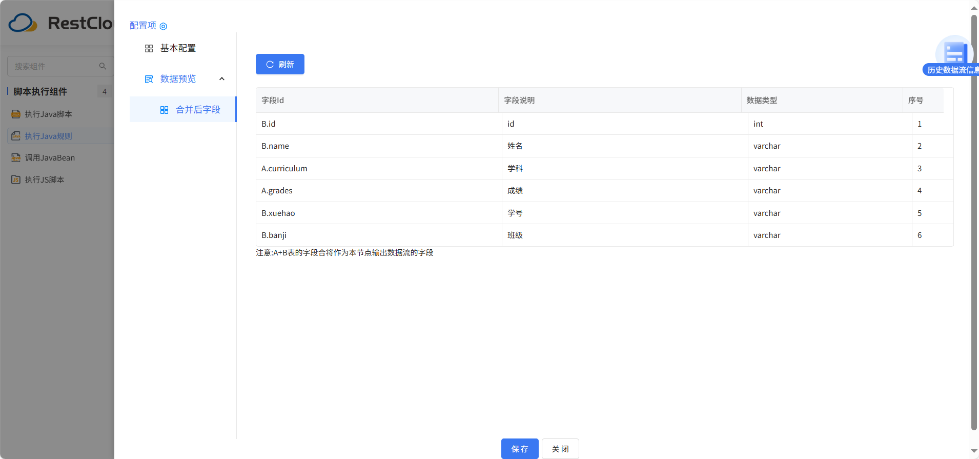Select the 调用JavaBean component
Screen dimensions: 979x459
pyautogui.click(x=60, y=157)
